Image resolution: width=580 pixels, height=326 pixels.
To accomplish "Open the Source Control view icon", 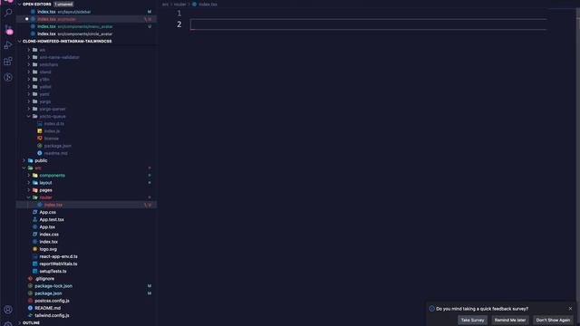I will [8, 29].
